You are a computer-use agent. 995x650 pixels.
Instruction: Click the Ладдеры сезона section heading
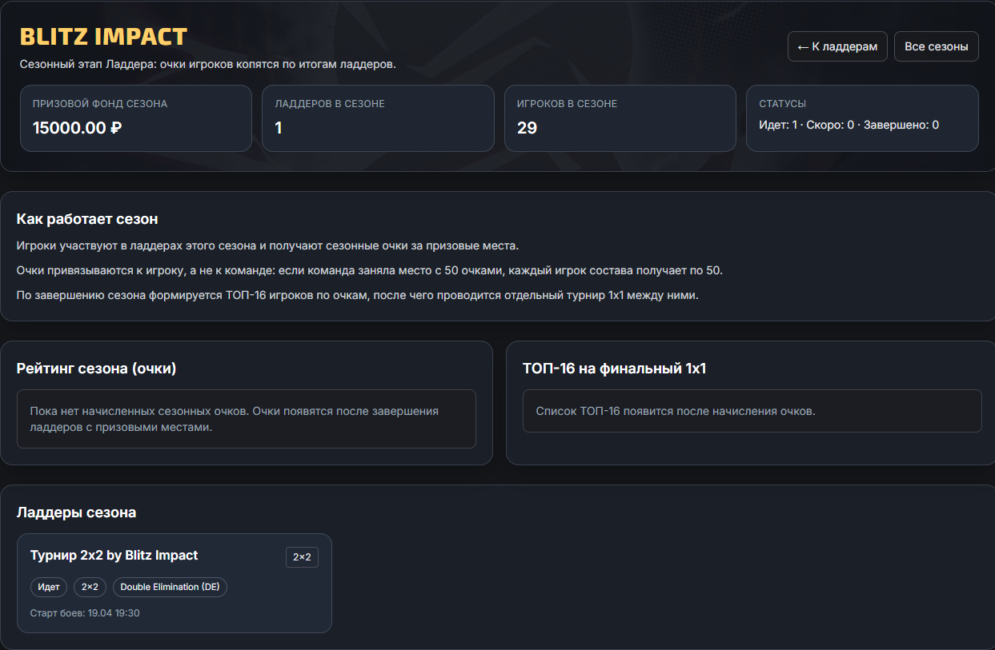click(76, 512)
